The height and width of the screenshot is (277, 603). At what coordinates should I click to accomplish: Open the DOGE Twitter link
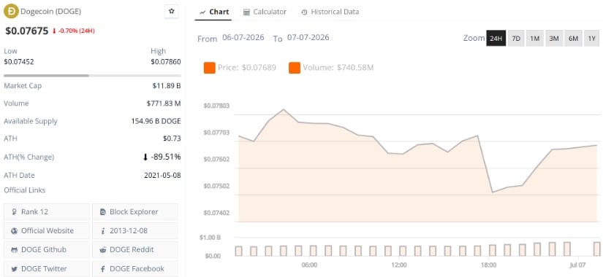point(47,269)
